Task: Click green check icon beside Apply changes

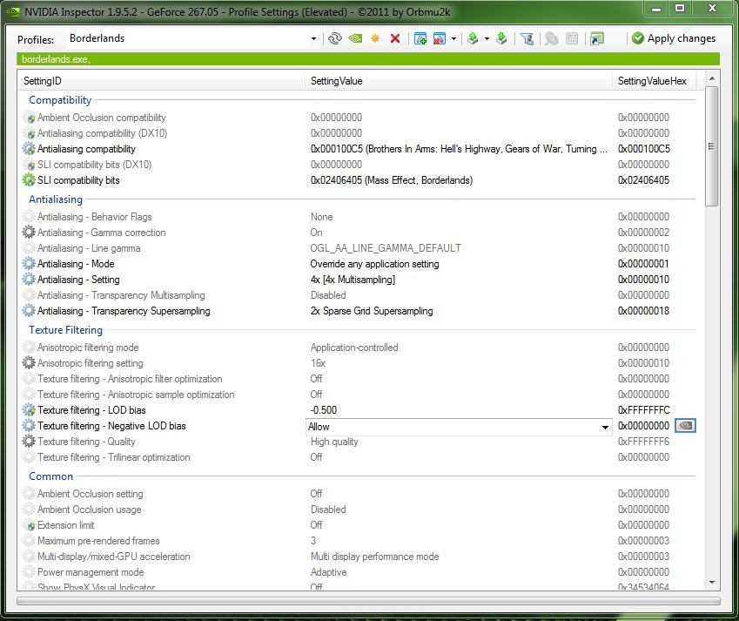Action: tap(638, 38)
